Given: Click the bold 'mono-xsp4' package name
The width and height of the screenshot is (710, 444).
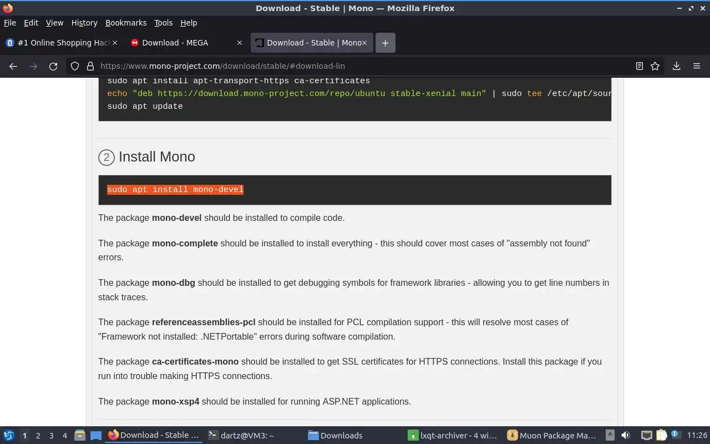Looking at the screenshot, I should [175, 402].
